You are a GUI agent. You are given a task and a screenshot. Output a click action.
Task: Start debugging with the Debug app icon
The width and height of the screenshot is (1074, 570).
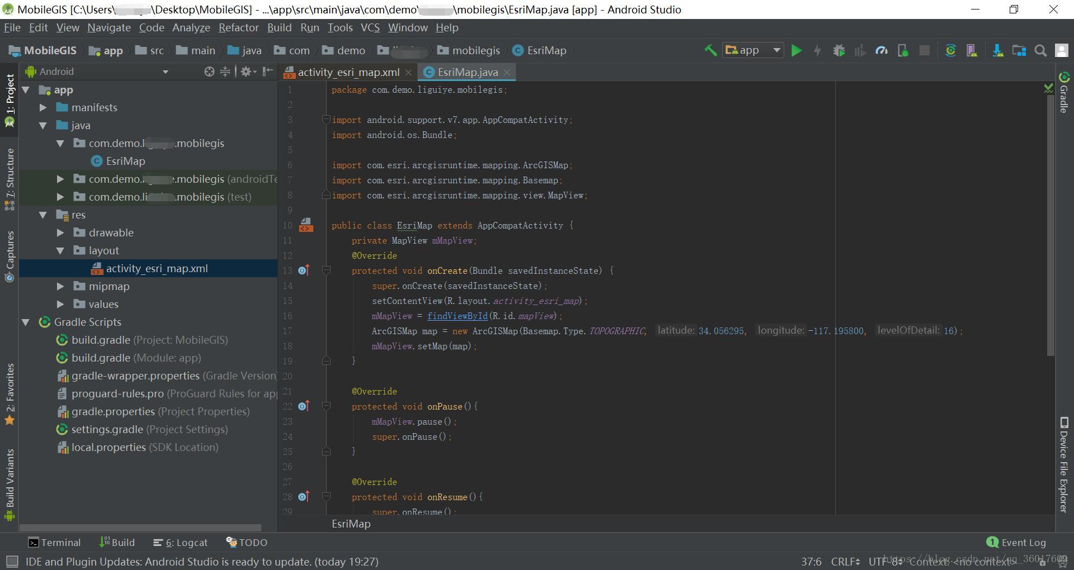[839, 51]
